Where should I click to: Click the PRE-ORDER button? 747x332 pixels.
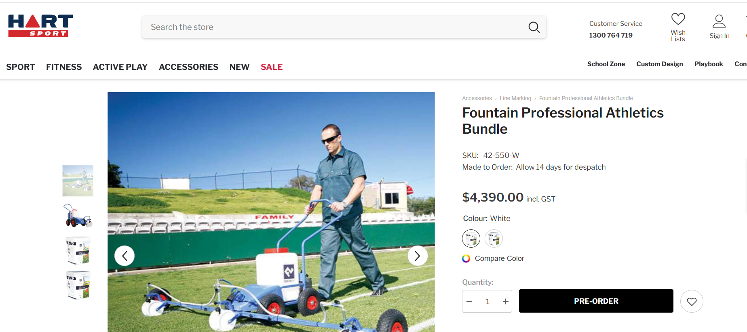click(x=596, y=301)
